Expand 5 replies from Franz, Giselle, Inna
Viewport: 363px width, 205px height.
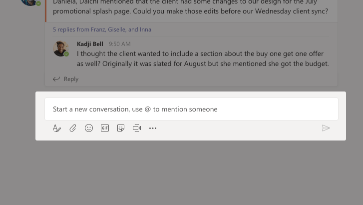point(102,29)
